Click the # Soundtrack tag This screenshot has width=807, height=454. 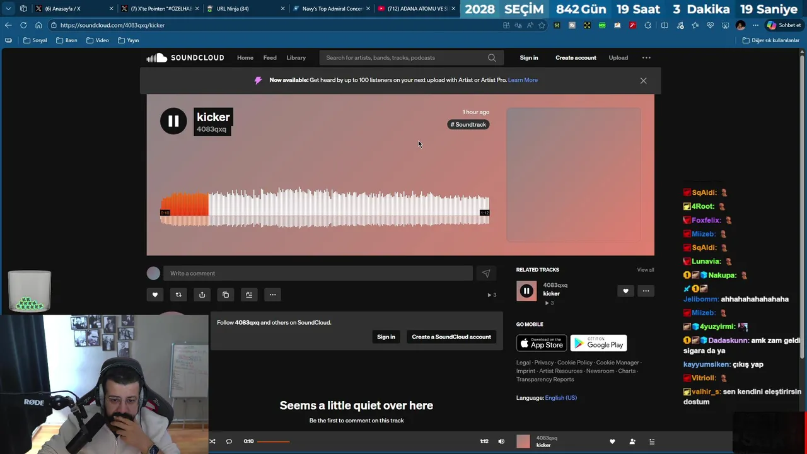click(468, 124)
